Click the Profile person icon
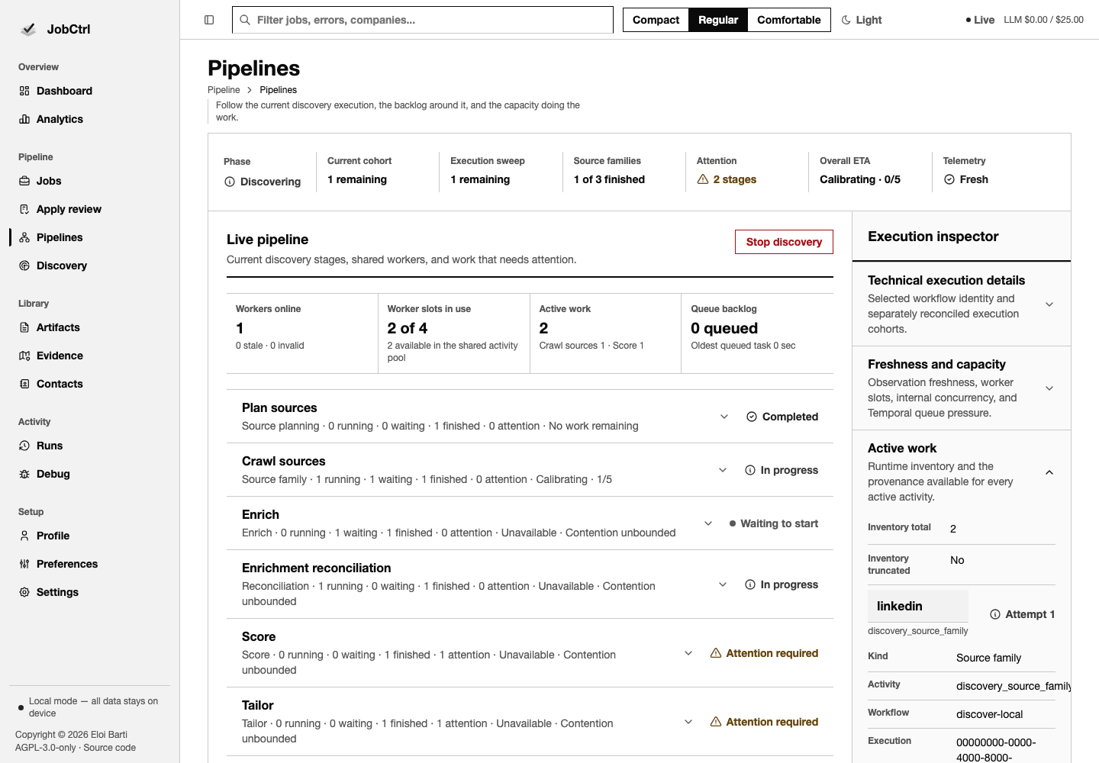1099x763 pixels. coord(24,536)
